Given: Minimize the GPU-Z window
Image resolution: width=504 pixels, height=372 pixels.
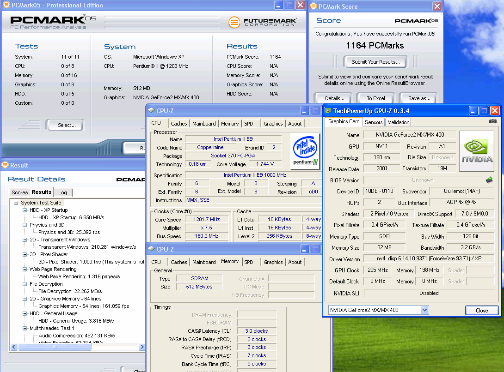Looking at the screenshot, I should 473,111.
